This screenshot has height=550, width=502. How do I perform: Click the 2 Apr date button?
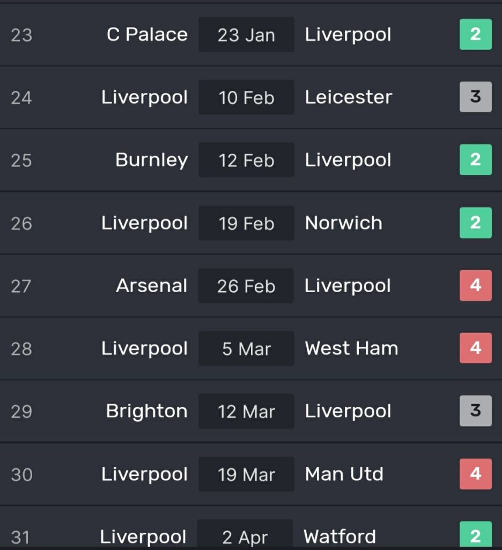click(x=245, y=536)
